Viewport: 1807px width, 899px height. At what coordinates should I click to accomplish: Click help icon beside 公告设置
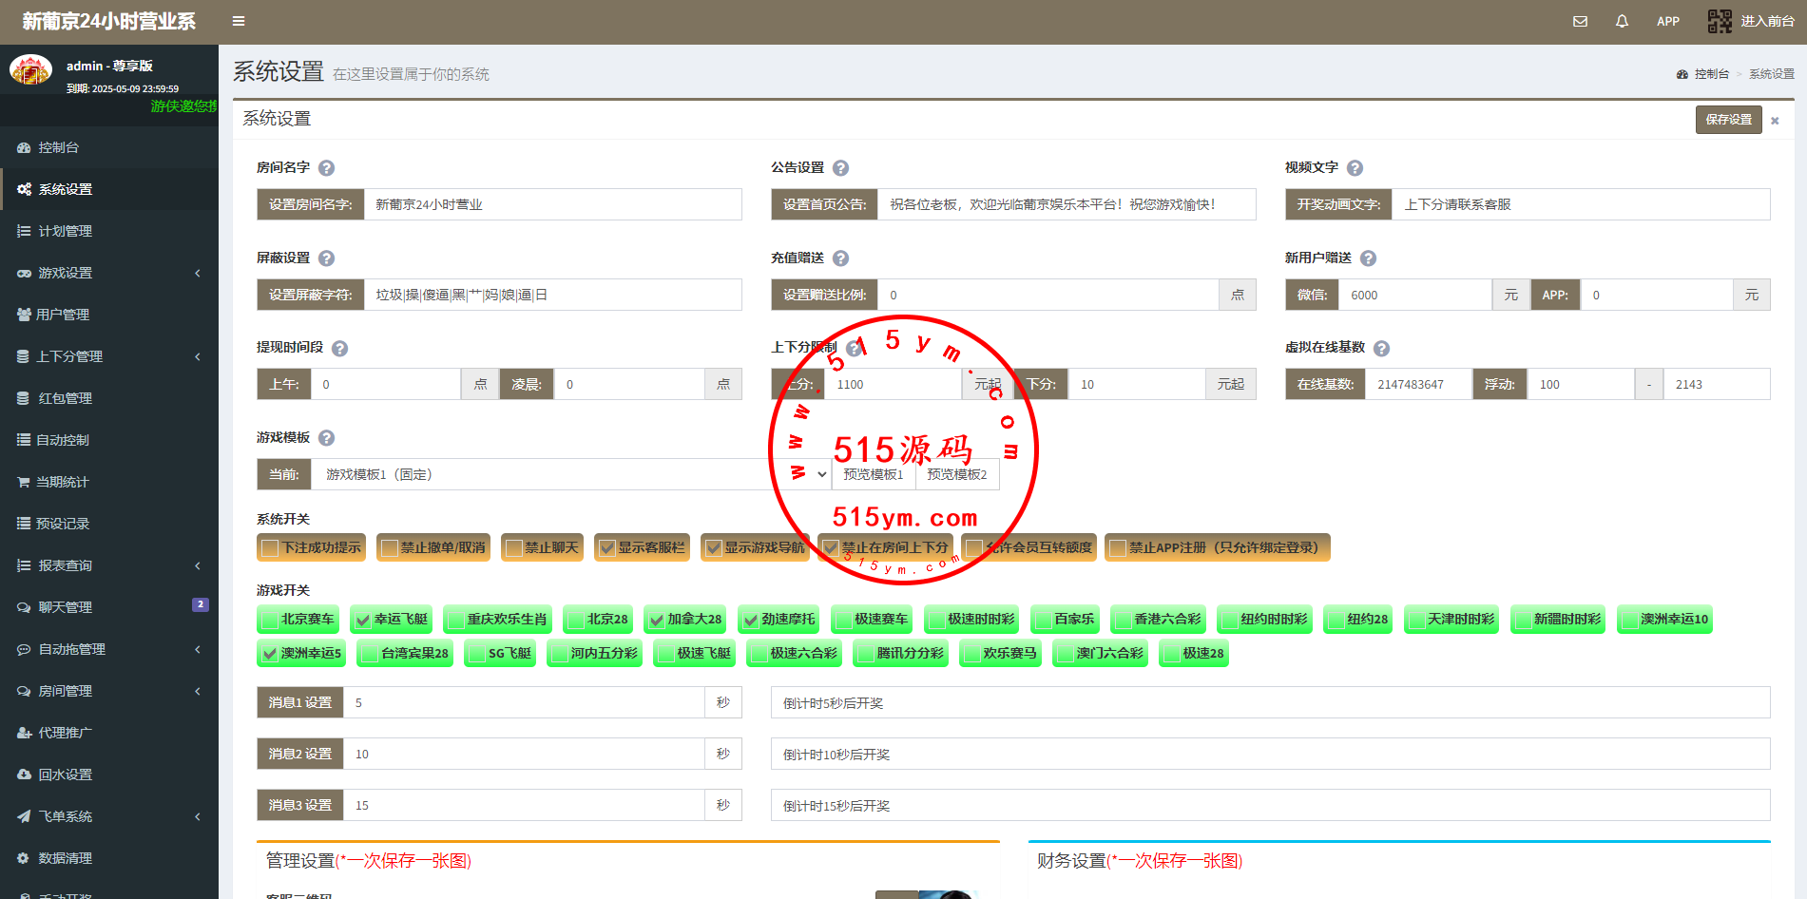(840, 168)
